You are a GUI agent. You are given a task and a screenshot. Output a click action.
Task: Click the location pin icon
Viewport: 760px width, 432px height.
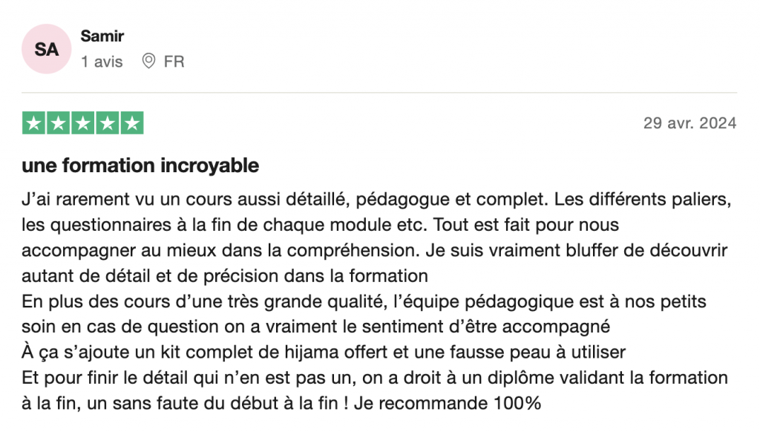point(148,62)
